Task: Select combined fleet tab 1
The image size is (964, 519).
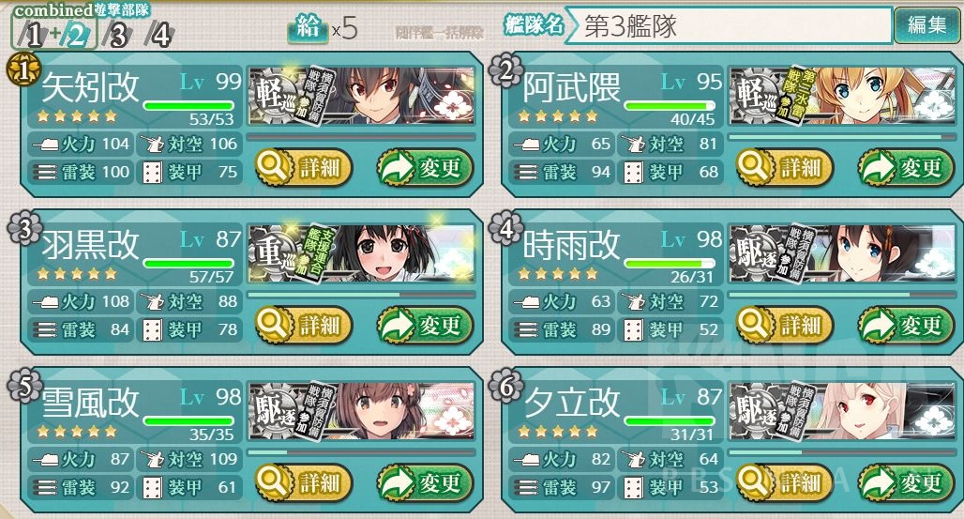Action: (33, 35)
